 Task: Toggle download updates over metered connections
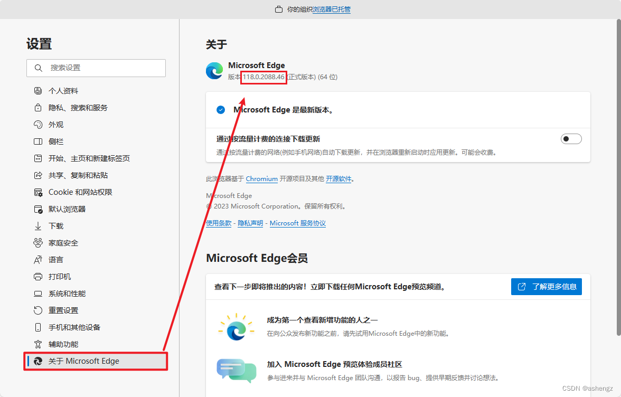571,139
